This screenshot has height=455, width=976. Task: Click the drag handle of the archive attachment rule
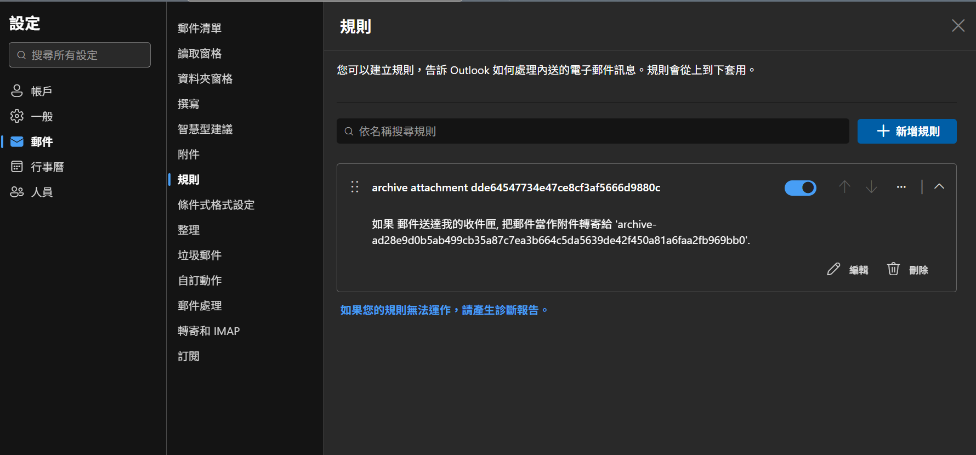coord(355,187)
